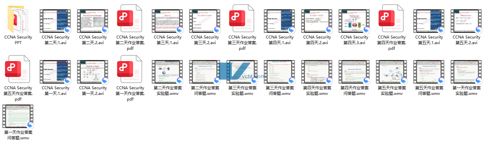This screenshot has width=485, height=142.
Task: Select CCNA Security 第三天.1.avi video icon
Action: pos(168,21)
